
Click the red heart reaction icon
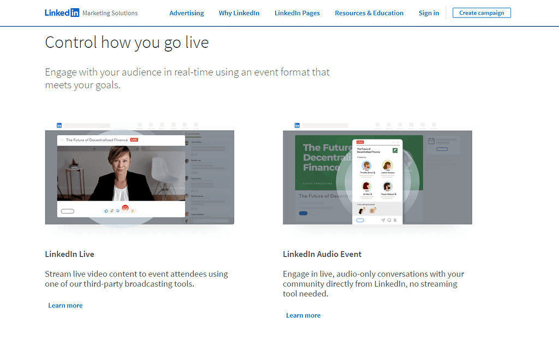125,208
